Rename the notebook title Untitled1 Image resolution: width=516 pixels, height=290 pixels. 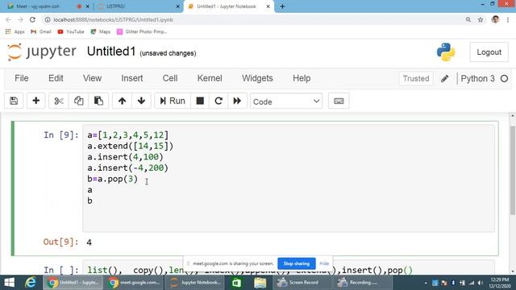click(111, 52)
